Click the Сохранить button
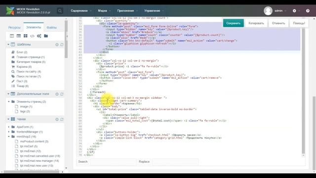Image resolution: width=316 pixels, height=178 pixels. tap(234, 23)
